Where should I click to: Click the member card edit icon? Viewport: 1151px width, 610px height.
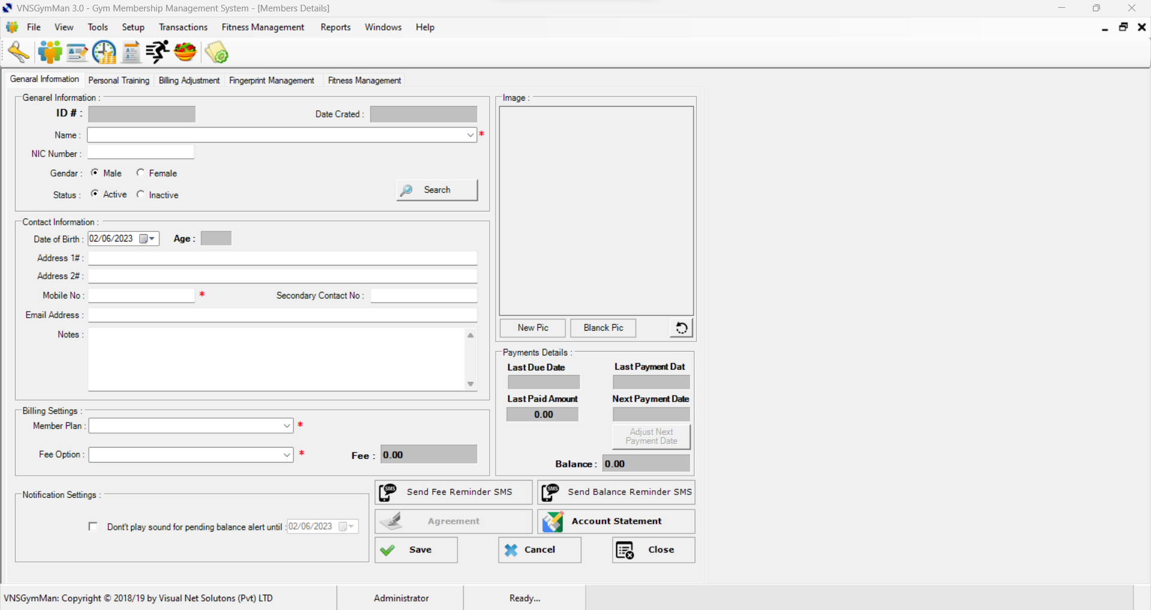77,53
